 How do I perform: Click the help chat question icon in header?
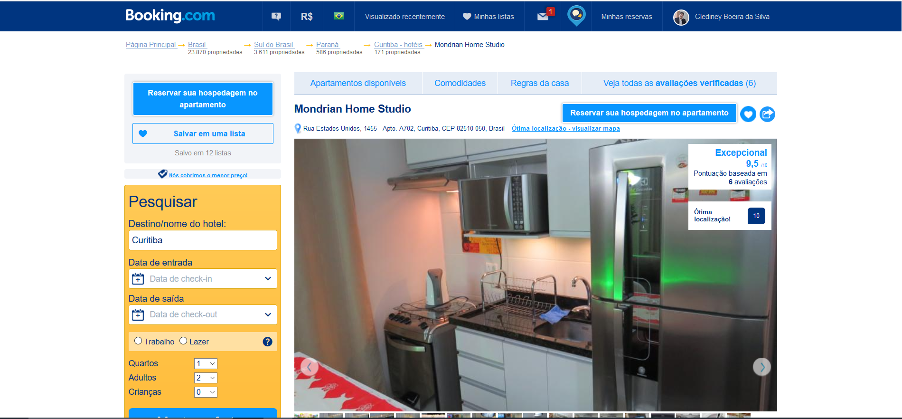[x=276, y=17]
